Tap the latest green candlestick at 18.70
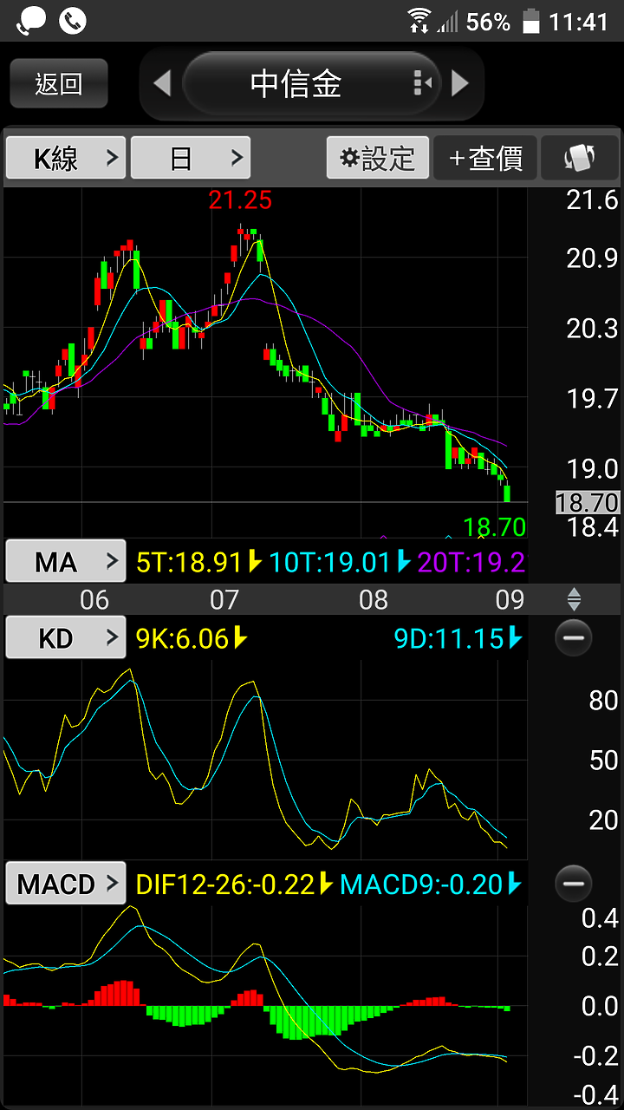This screenshot has width=624, height=1110. (x=507, y=493)
